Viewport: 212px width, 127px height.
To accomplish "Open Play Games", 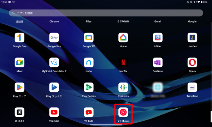I will pos(89,87).
